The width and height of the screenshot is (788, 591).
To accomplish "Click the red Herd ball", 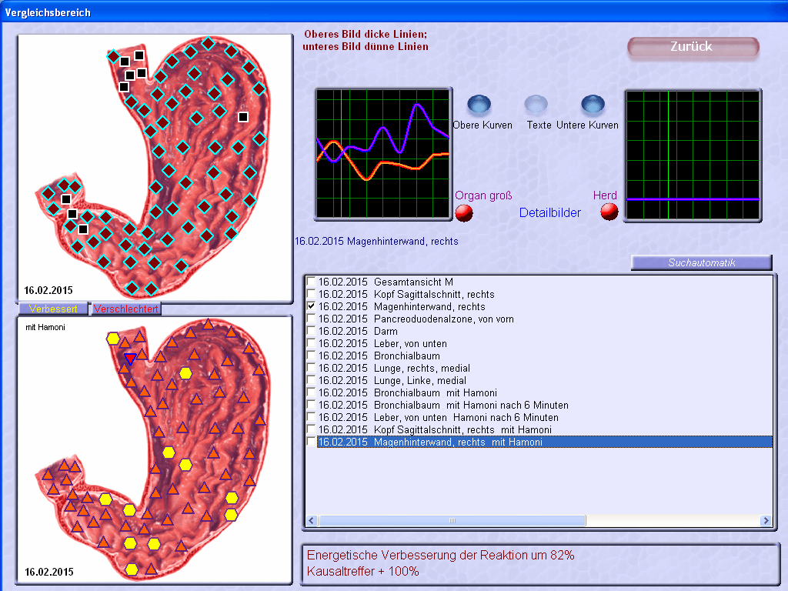I will pyautogui.click(x=609, y=212).
